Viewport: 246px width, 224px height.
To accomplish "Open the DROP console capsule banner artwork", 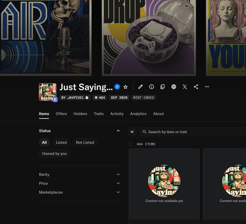I will point(149,38).
